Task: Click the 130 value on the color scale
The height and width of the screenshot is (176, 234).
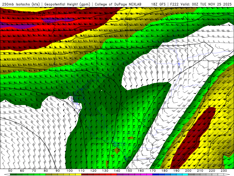Action: pyautogui.click(x=105, y=171)
